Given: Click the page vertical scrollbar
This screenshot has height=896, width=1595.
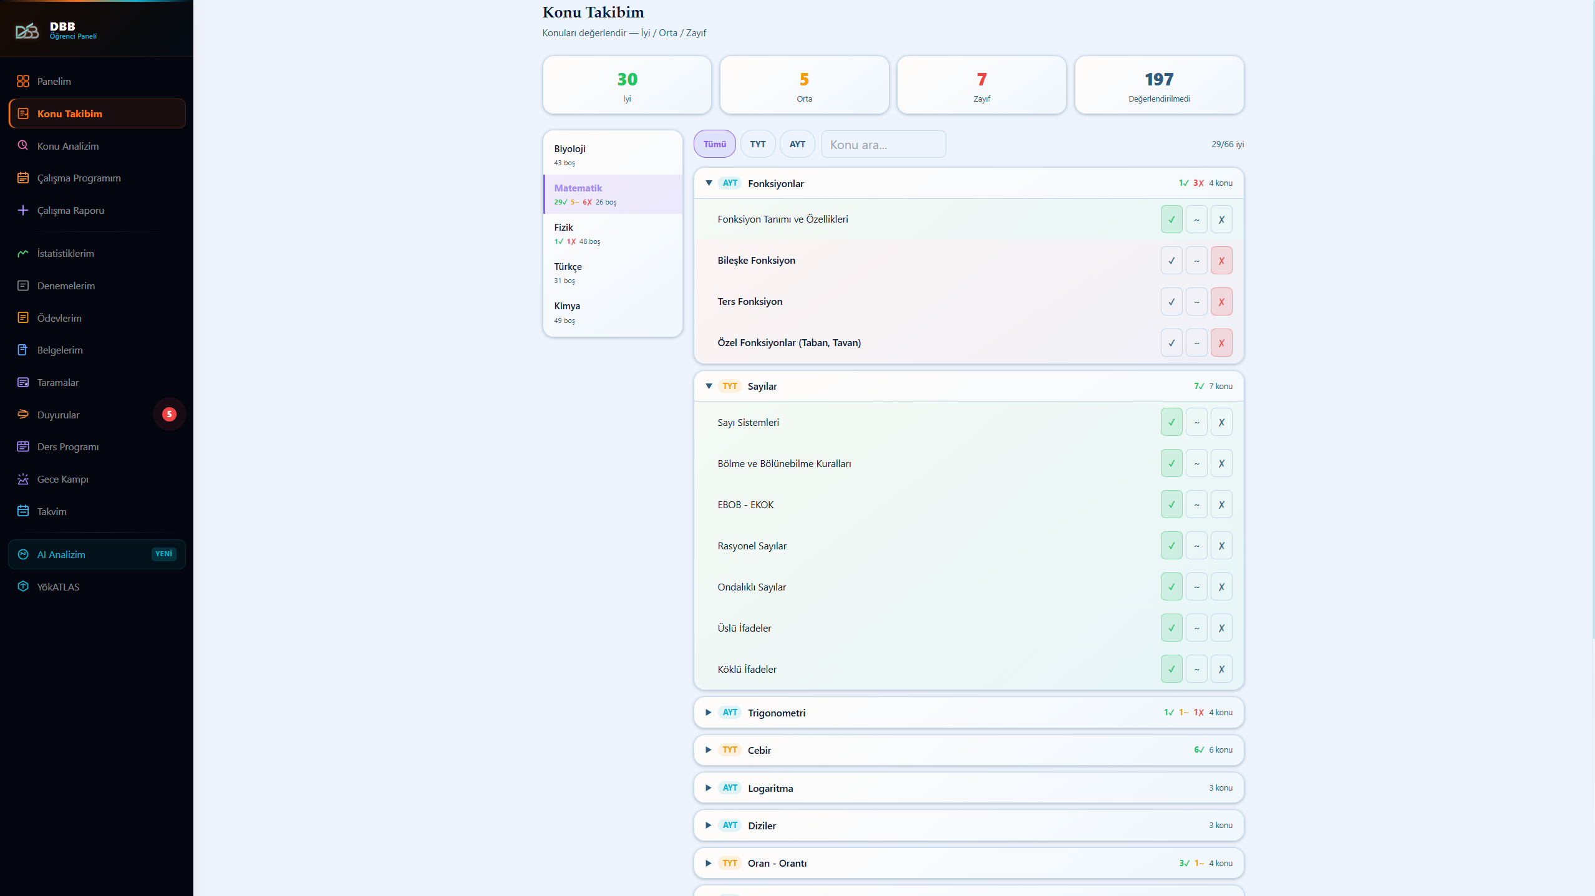Looking at the screenshot, I should tap(1592, 319).
